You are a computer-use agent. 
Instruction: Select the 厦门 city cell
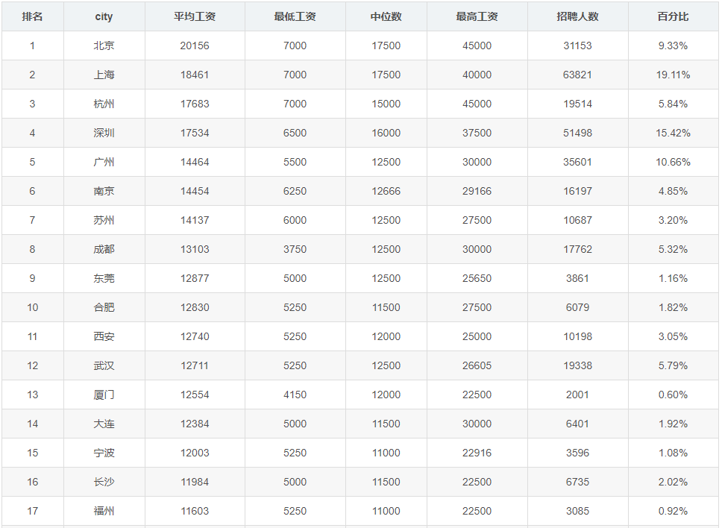(x=104, y=395)
